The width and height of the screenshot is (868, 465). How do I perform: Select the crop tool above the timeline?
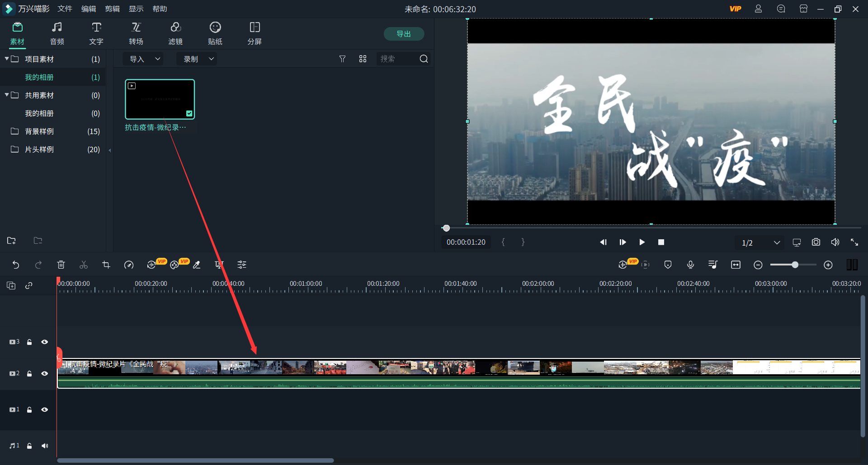point(106,265)
